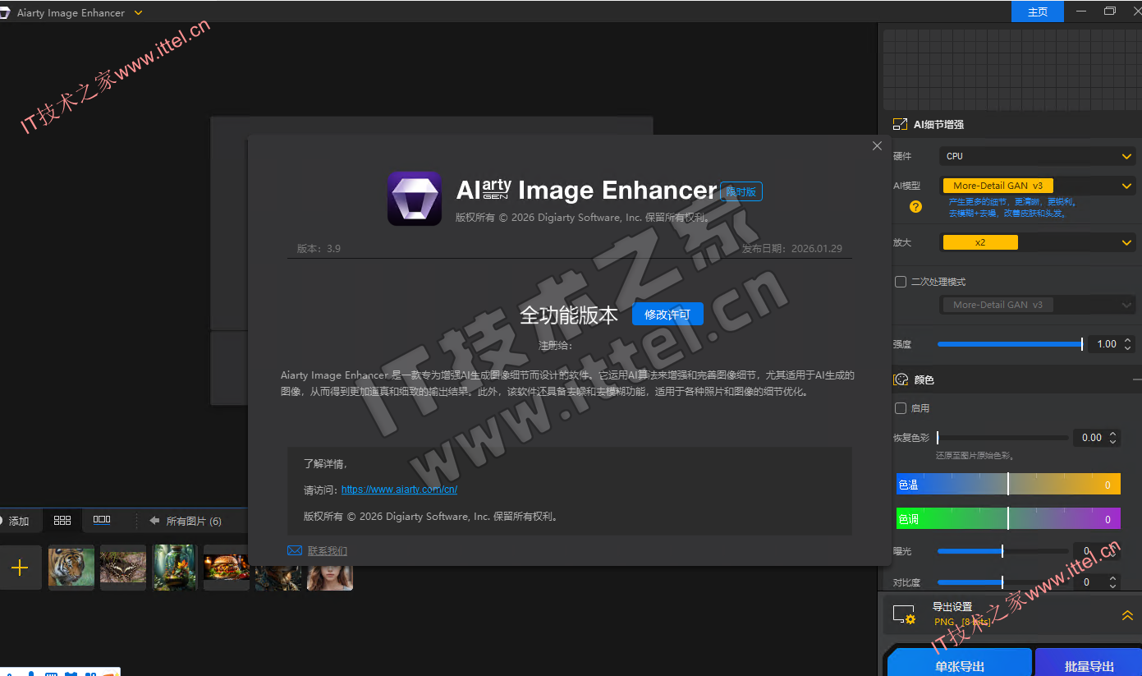Screen dimensions: 1142x676
Task: Enable the 二次处理模式 checkbox
Action: tap(901, 282)
